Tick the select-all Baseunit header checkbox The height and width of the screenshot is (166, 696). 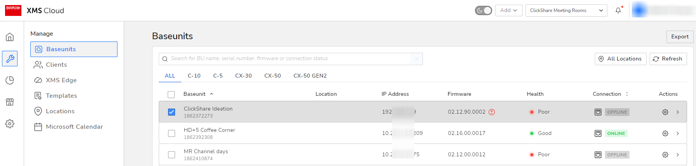point(171,94)
